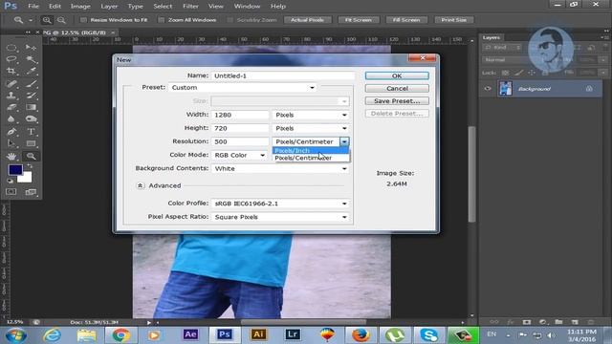This screenshot has height=344, width=612.
Task: Select the Blur droplet tool
Action: pyautogui.click(x=11, y=118)
